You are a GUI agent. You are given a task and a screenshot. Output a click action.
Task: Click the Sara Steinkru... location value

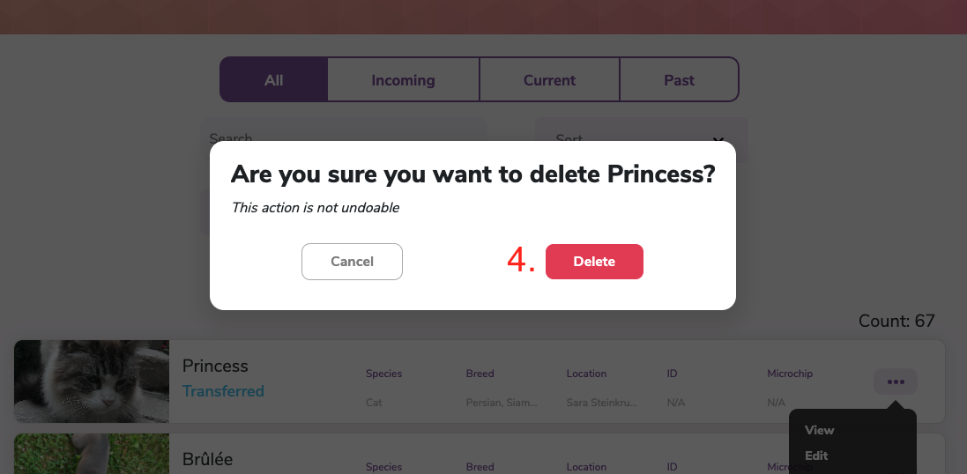tap(602, 403)
